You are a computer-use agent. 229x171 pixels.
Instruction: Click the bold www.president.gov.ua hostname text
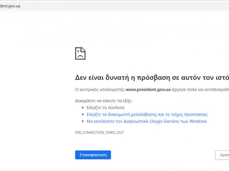pyautogui.click(x=148, y=89)
